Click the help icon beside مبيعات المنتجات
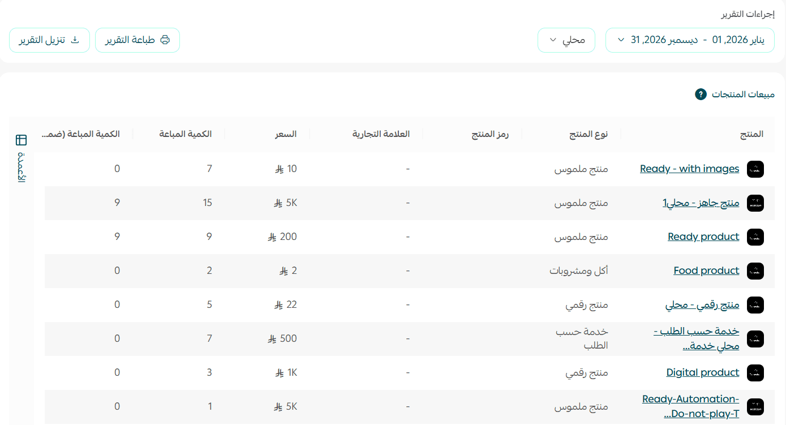This screenshot has width=786, height=425. 701,94
